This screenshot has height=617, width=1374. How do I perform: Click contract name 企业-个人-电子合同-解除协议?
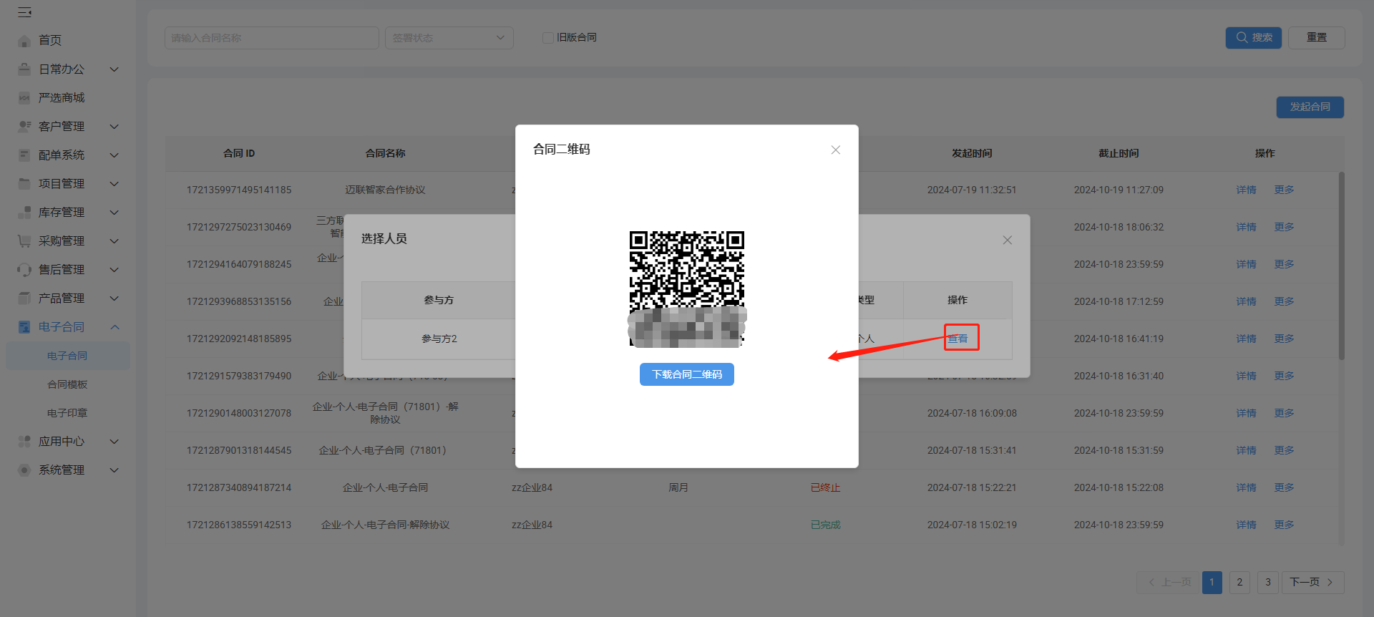click(385, 525)
